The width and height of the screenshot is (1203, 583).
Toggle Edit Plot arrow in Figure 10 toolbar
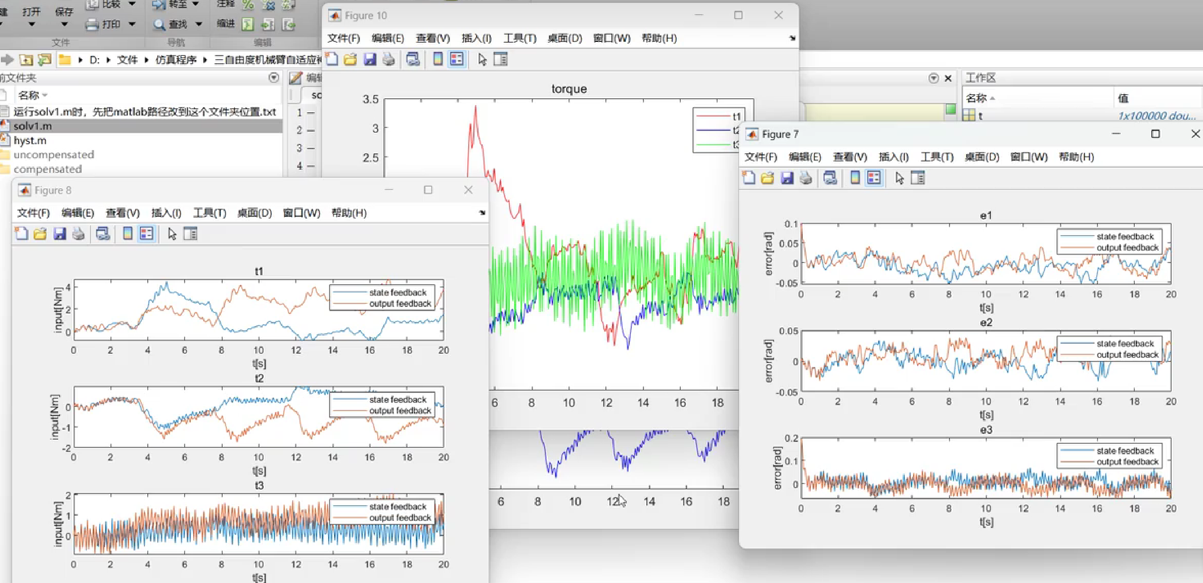click(482, 59)
